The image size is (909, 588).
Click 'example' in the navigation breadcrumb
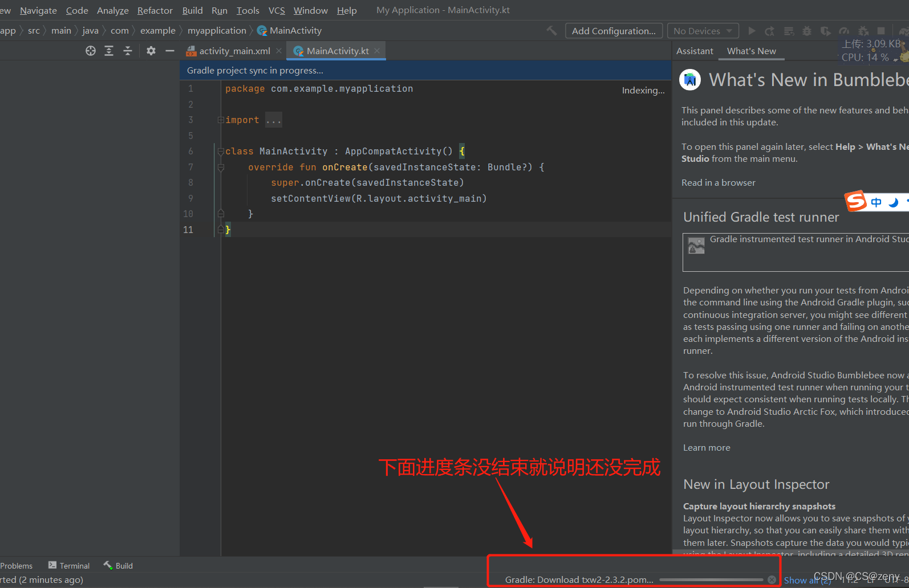pyautogui.click(x=158, y=30)
